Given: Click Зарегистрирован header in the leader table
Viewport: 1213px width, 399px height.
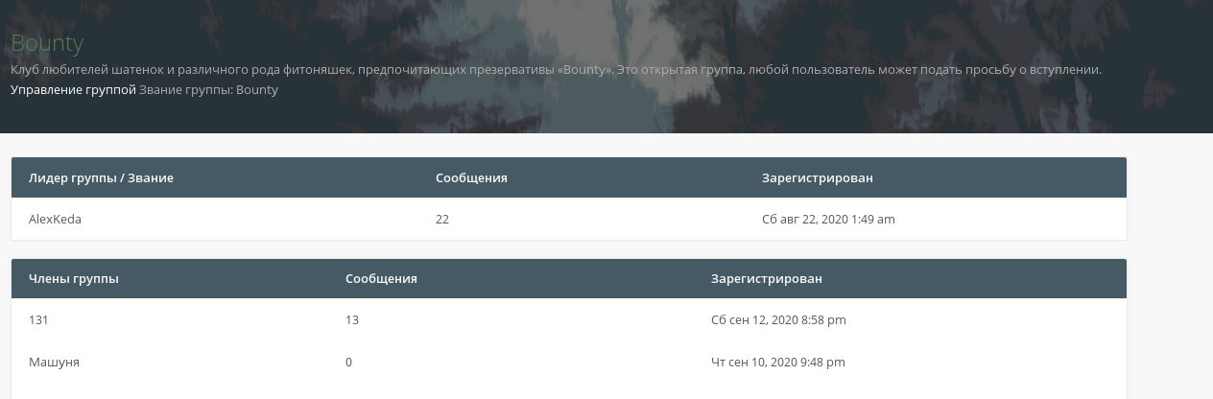Looking at the screenshot, I should click(817, 178).
